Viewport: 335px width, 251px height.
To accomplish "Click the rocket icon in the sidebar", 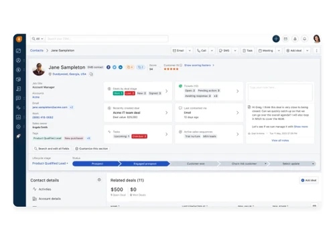I will coord(19,136).
